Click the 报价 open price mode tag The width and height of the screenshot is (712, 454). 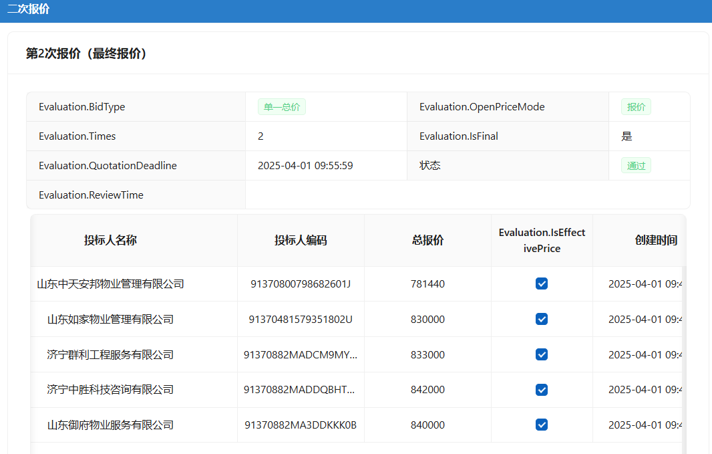coord(636,107)
